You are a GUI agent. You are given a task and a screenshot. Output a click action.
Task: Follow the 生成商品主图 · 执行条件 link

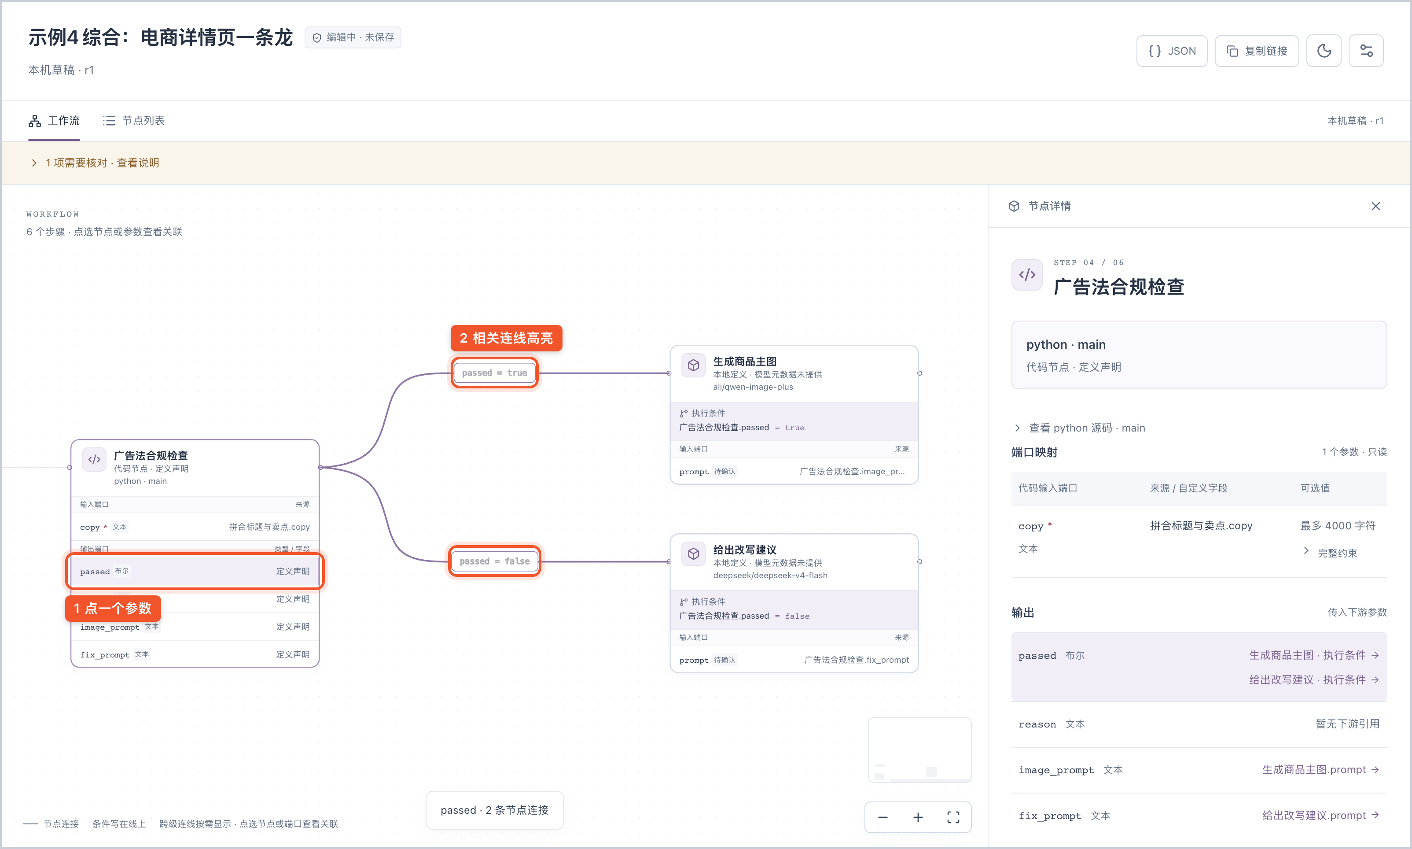coord(1314,655)
